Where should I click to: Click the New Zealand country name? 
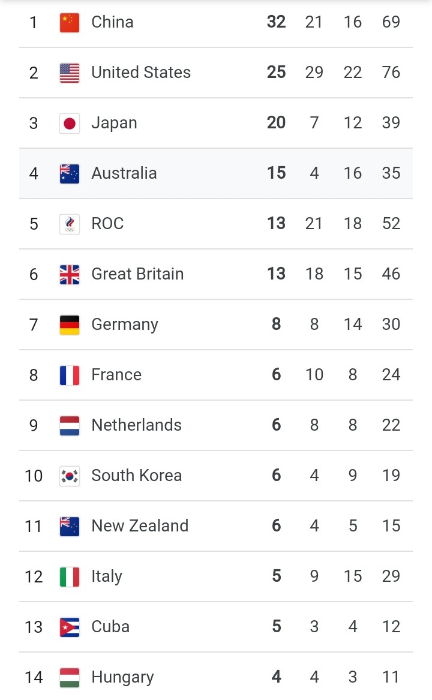(140, 526)
